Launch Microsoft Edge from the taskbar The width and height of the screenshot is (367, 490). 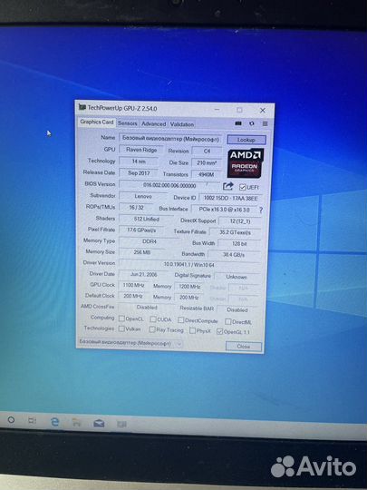coord(54,422)
